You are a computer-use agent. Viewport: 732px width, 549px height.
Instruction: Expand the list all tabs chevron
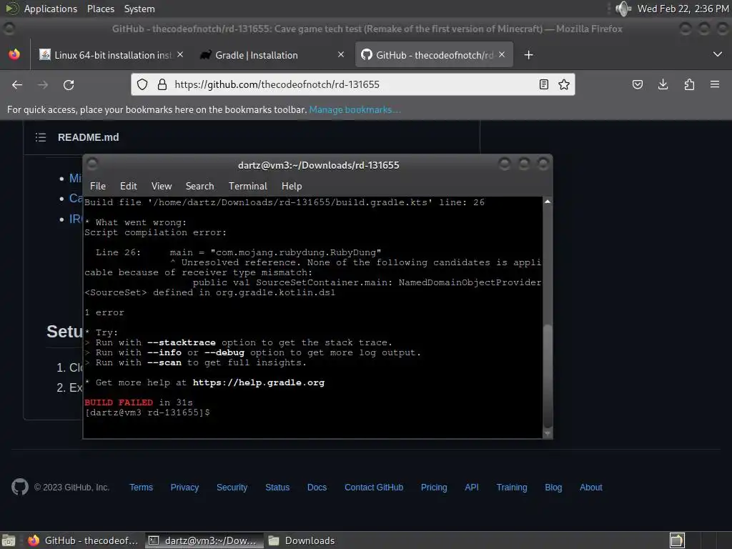718,54
